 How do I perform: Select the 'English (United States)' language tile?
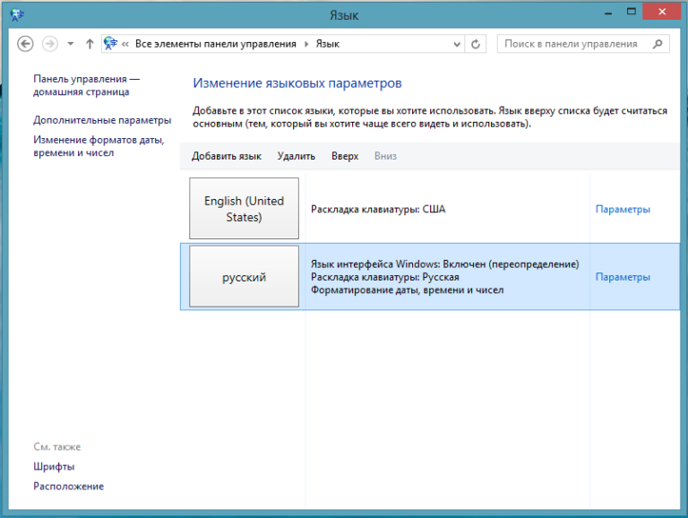(244, 208)
